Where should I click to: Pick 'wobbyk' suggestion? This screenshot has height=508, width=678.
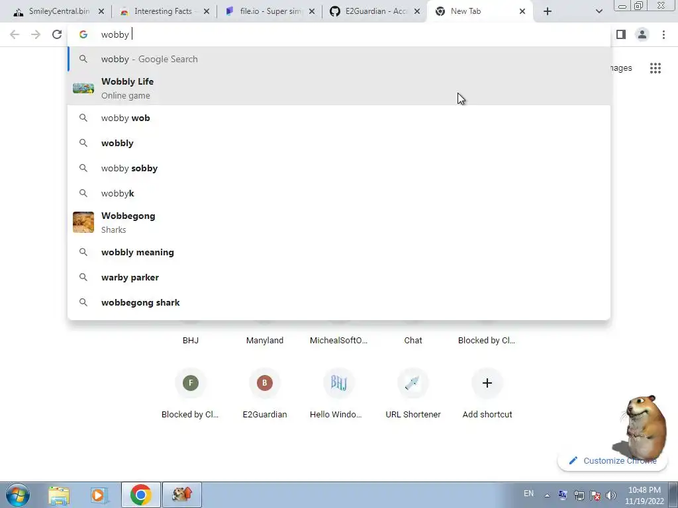[x=339, y=193]
